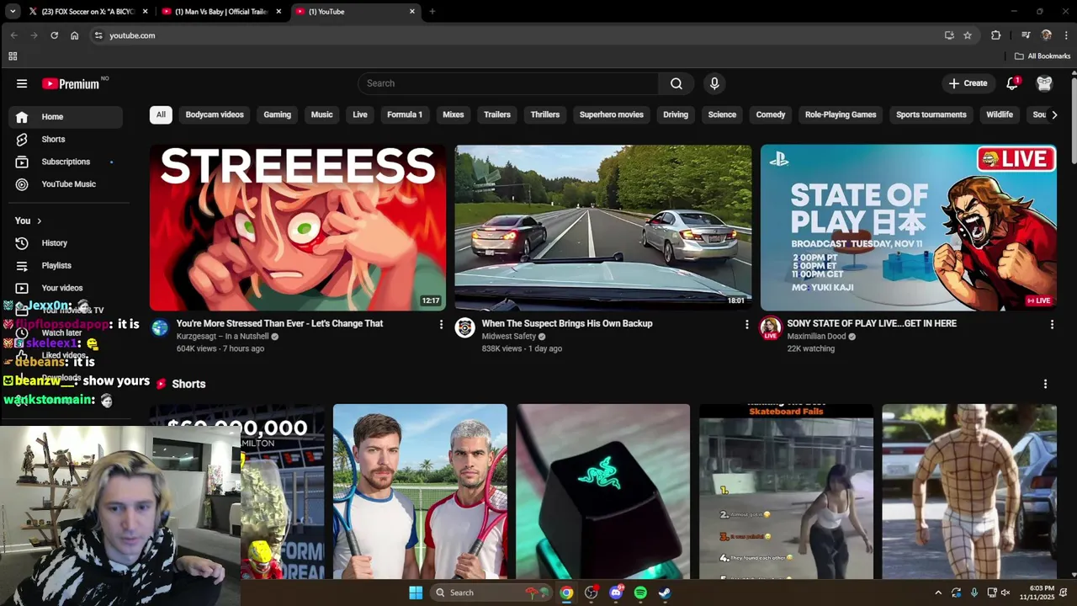Open the STREEEESS Kurzgesagt video thumbnail
This screenshot has height=606, width=1077.
298,227
